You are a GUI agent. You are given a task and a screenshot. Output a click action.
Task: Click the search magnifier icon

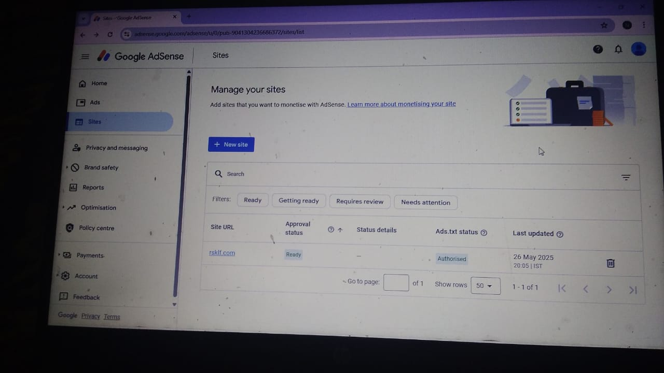pos(218,174)
